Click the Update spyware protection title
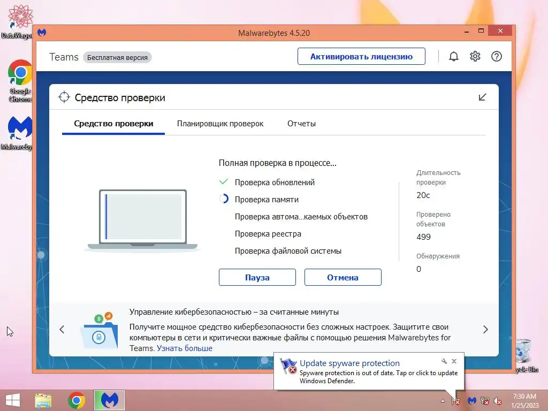The height and width of the screenshot is (411, 548). point(349,363)
